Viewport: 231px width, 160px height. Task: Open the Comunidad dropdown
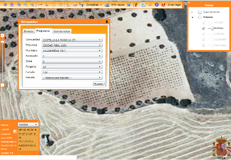click(72, 40)
